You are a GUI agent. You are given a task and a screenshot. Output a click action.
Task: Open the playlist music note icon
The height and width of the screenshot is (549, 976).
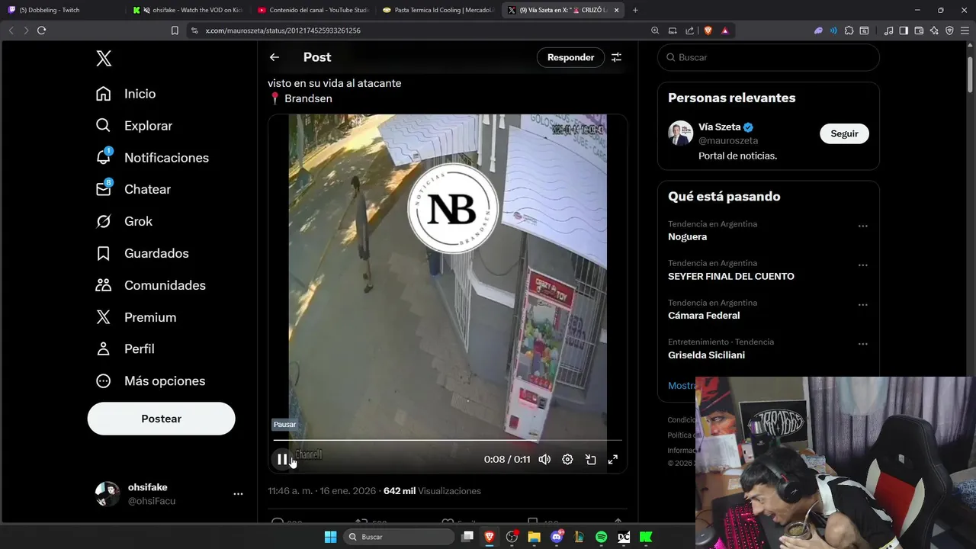pos(888,30)
